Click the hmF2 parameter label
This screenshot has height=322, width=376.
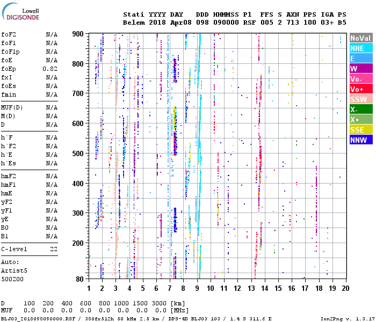coord(9,177)
